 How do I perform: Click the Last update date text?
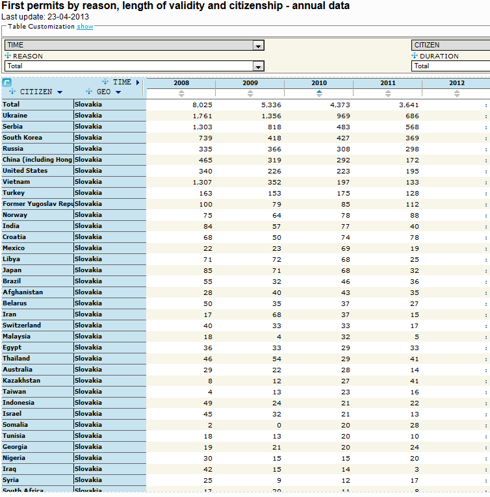45,17
